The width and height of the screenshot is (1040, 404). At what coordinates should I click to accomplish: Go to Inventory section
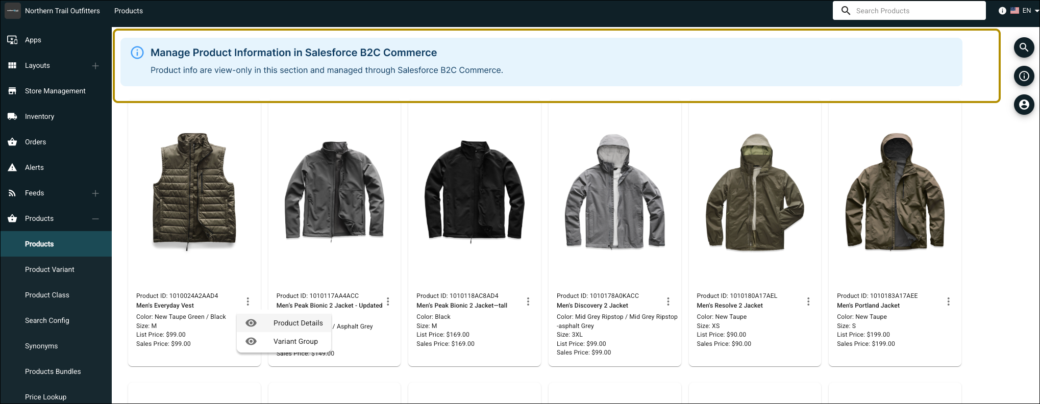pos(39,116)
